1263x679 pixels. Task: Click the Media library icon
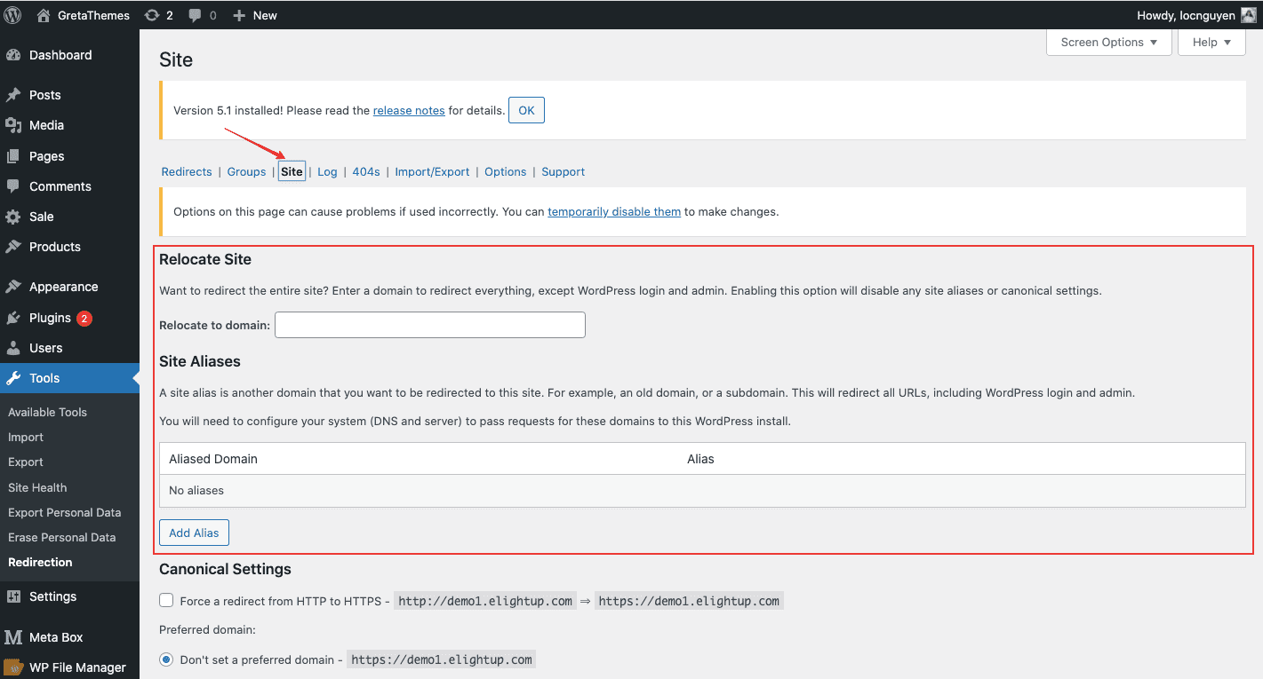click(x=13, y=125)
